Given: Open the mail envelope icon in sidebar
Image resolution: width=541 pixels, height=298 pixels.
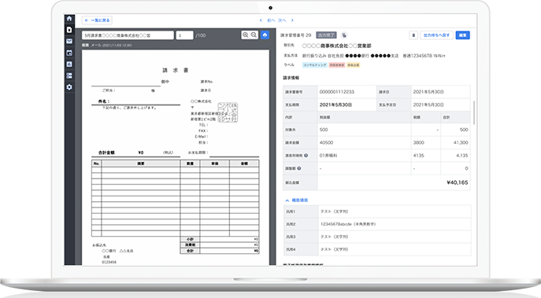Looking at the screenshot, I should tap(69, 42).
